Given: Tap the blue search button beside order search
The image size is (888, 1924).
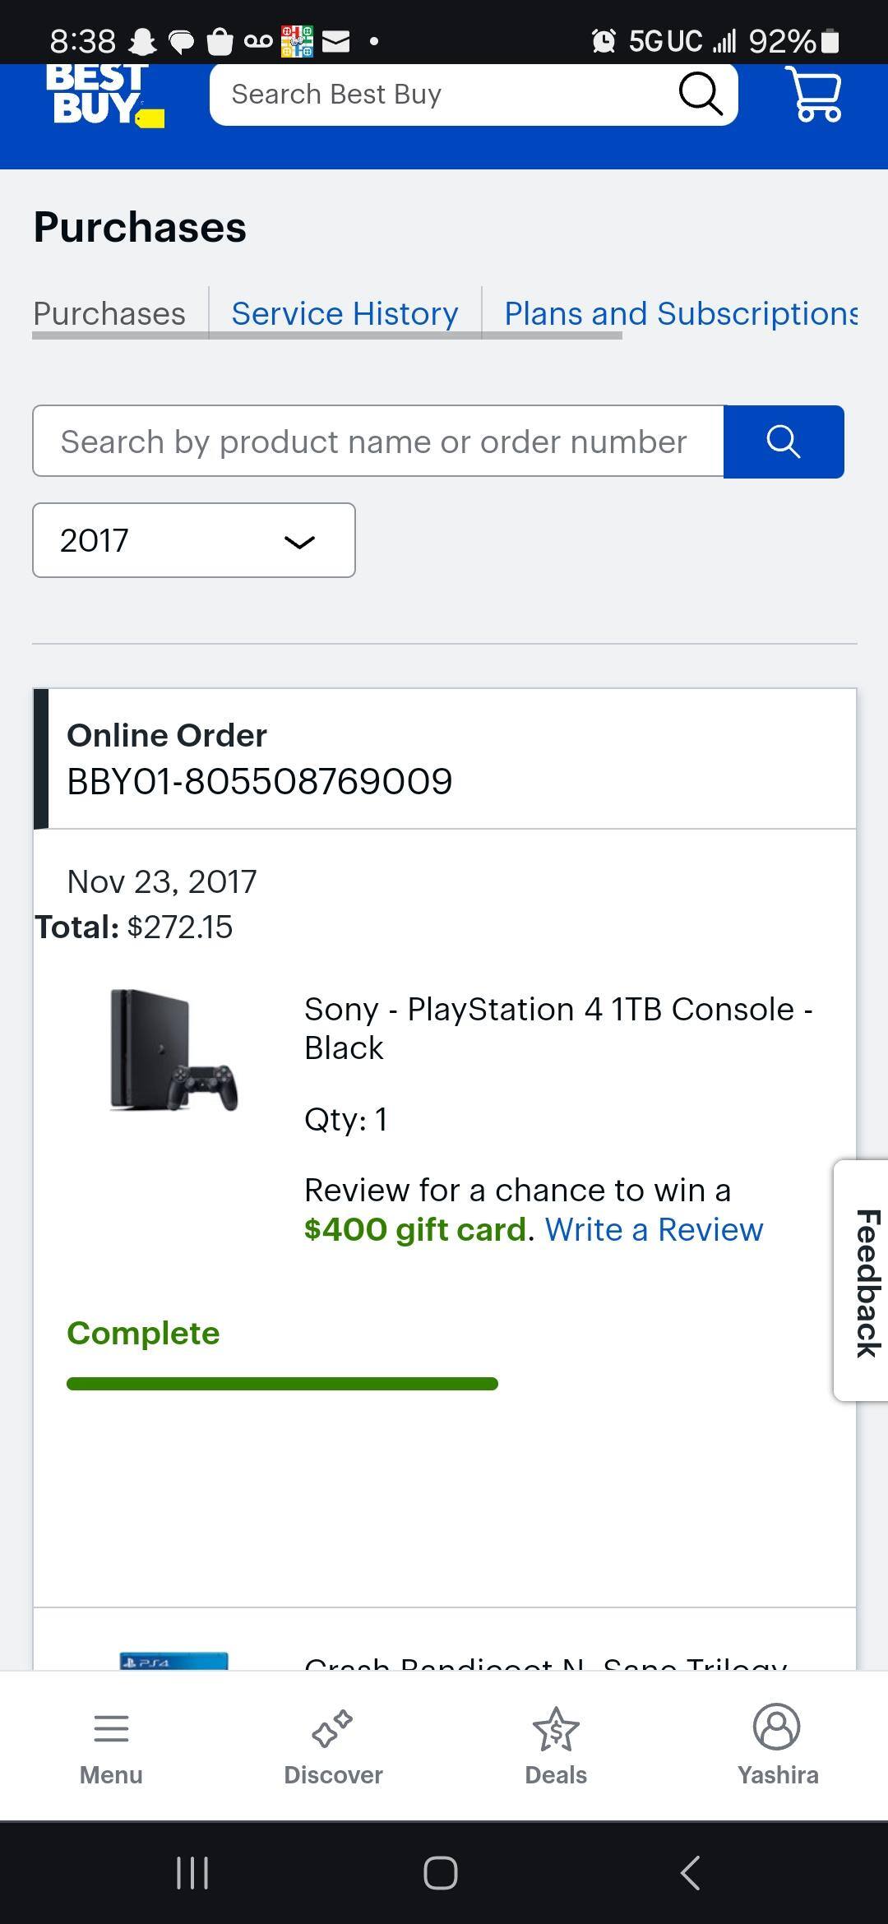Looking at the screenshot, I should pyautogui.click(x=783, y=442).
